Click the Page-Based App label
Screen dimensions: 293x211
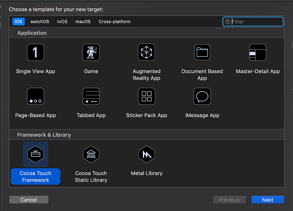[x=36, y=115]
